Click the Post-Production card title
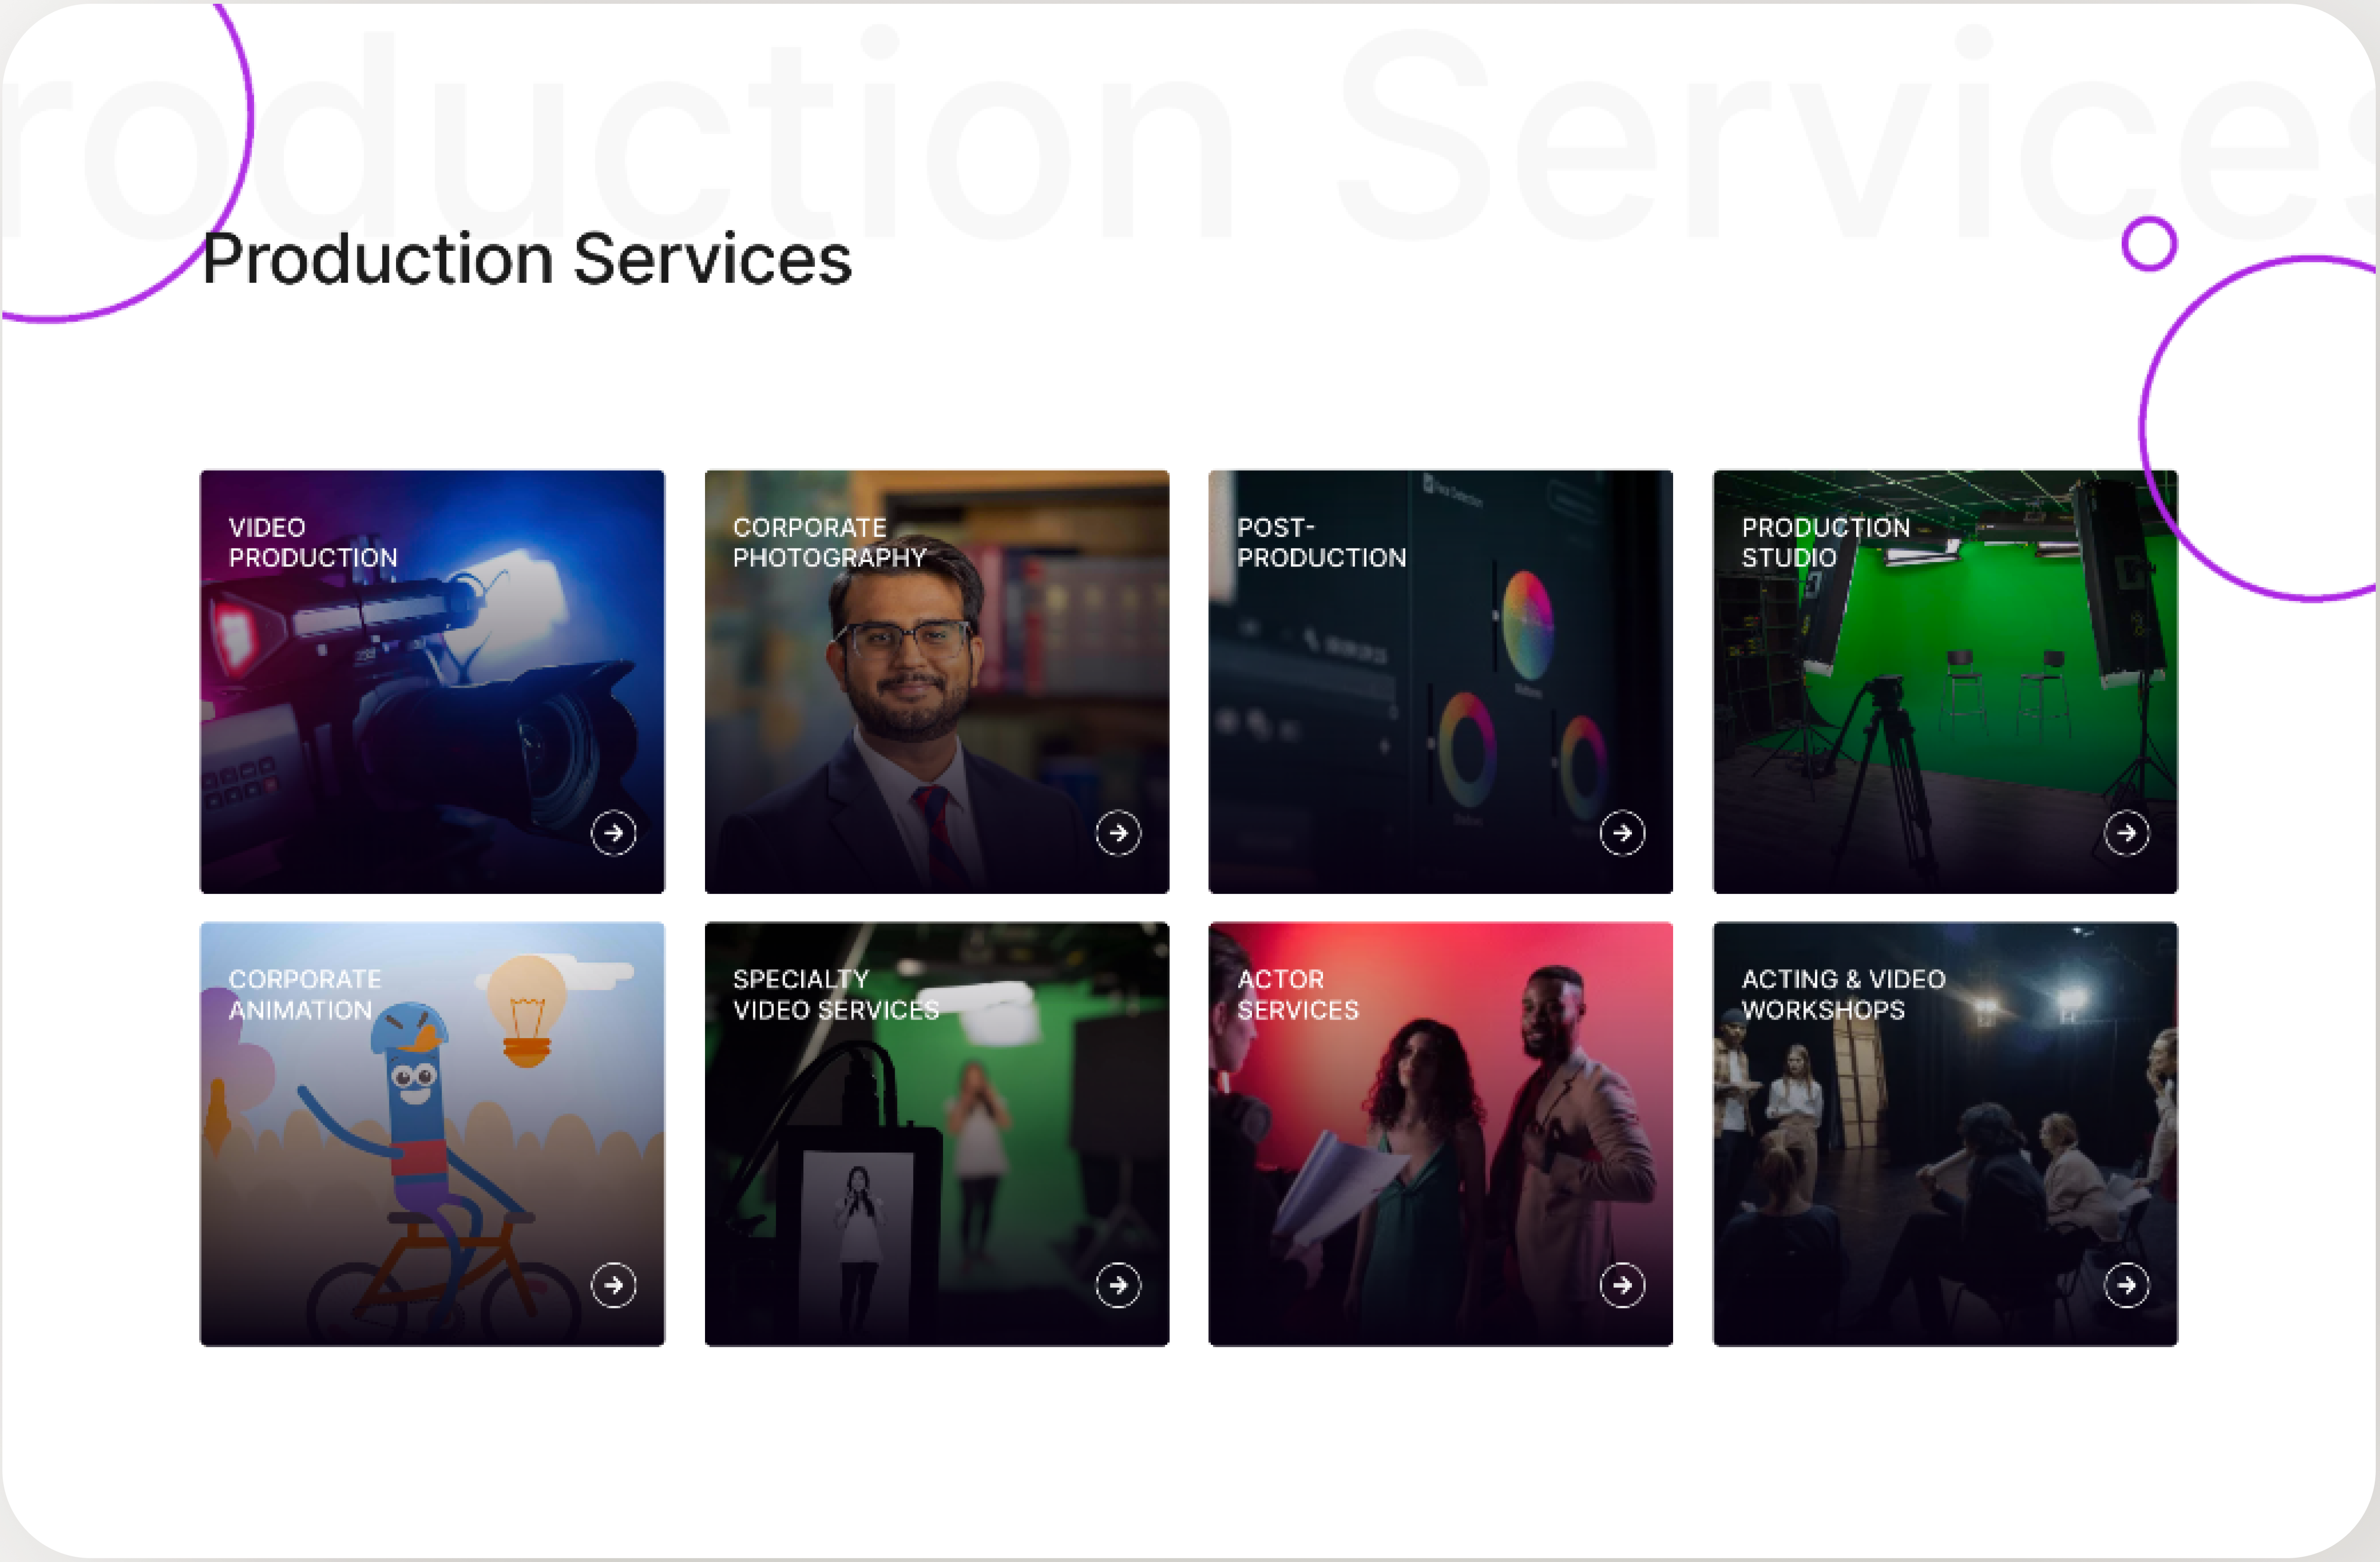 1321,542
